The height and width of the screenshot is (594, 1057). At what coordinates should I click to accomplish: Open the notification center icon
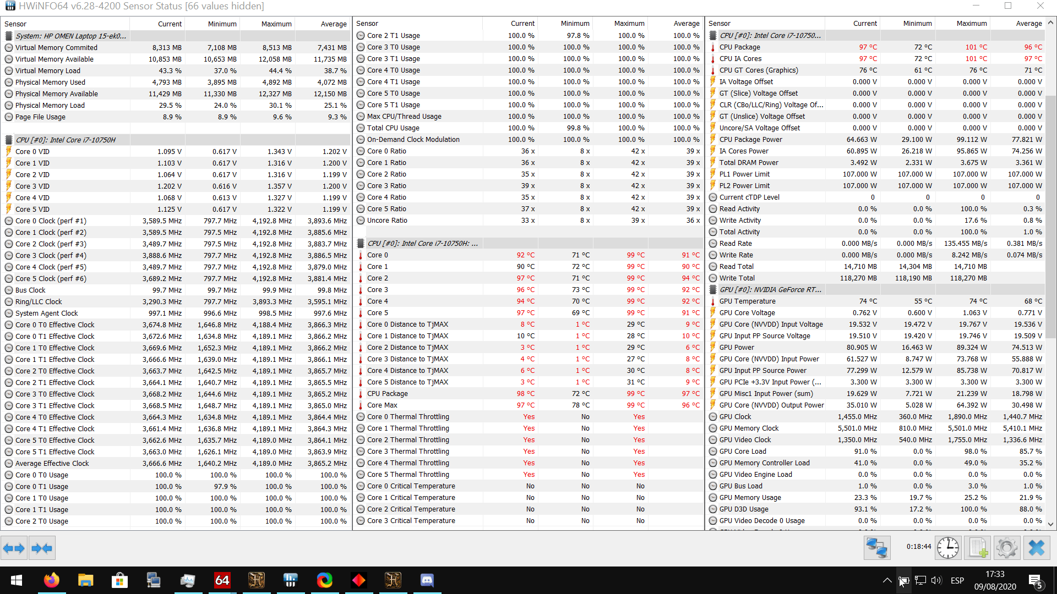click(x=1035, y=580)
